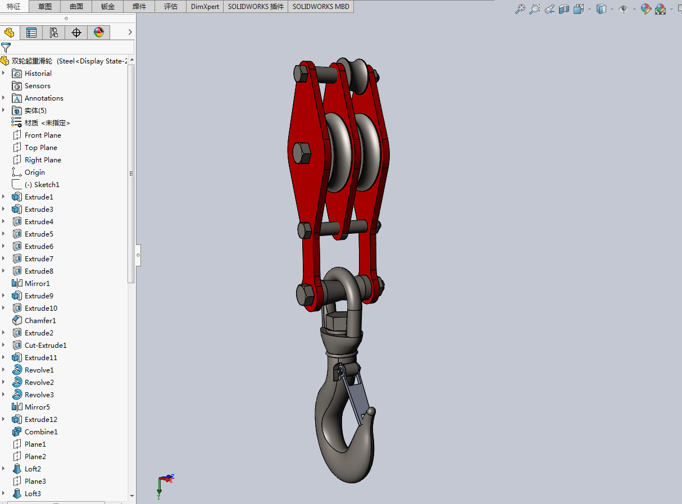Viewport: 682px width, 504px height.
Task: Switch to the 钣金 ribbon tab
Action: pos(108,7)
